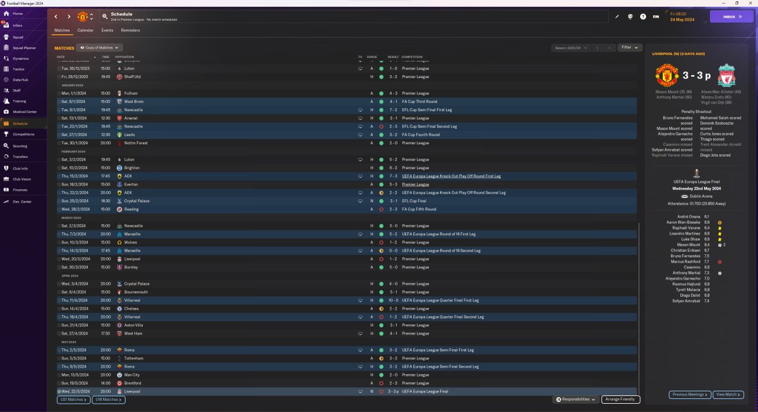Open the Inbox sidebar icon
758x412 pixels.
[x=7, y=25]
